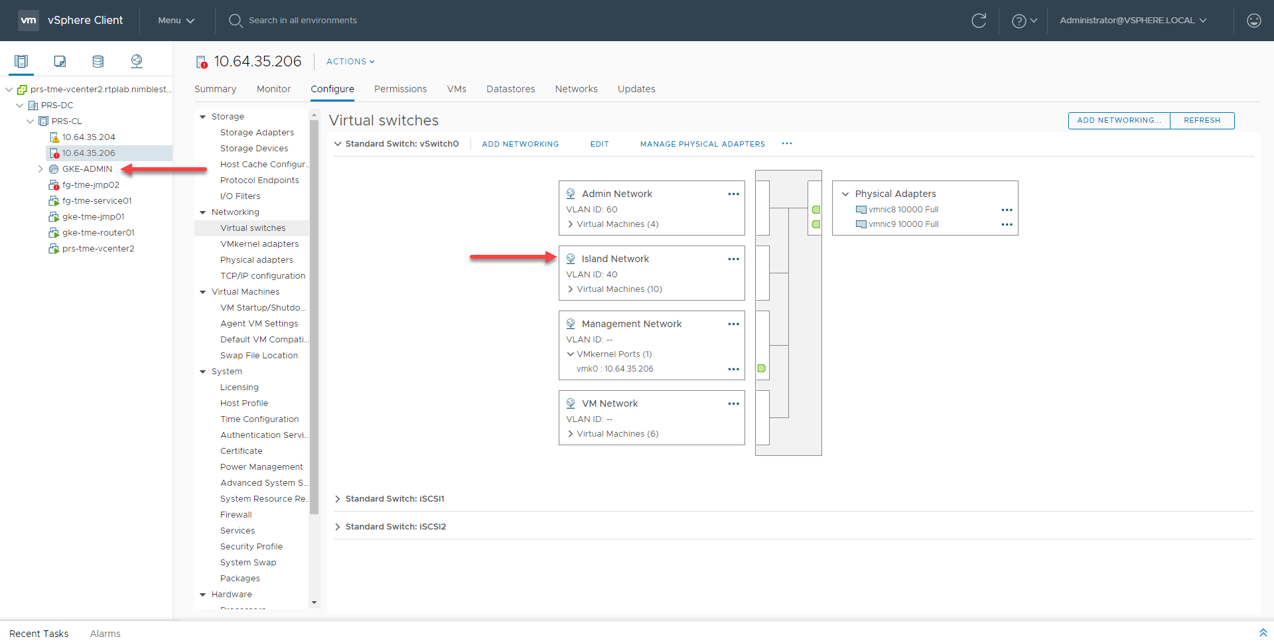This screenshot has height=643, width=1274.
Task: Collapse Standard Switch vSwitch0 section
Action: click(338, 144)
